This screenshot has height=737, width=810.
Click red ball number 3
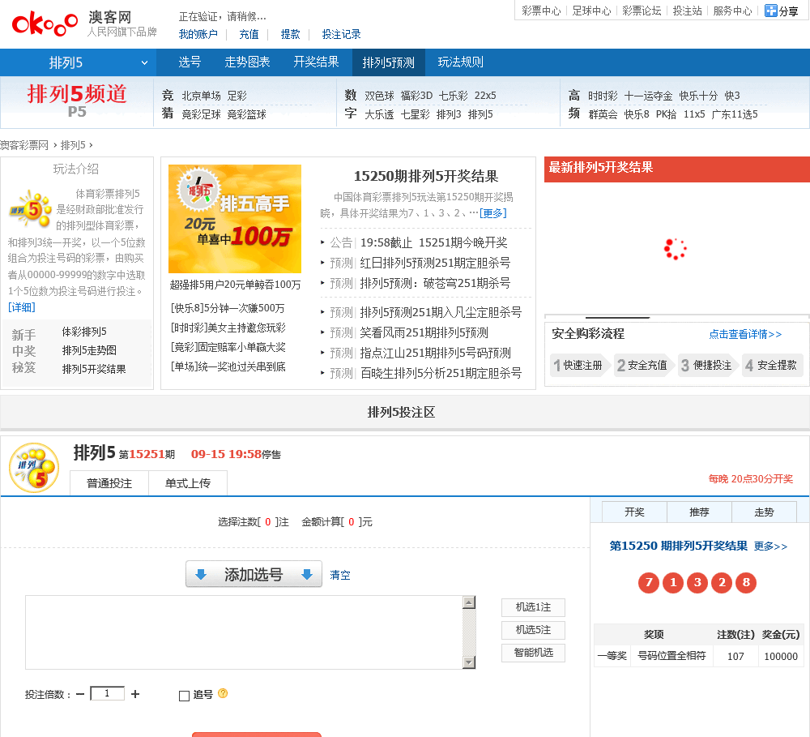point(697,583)
